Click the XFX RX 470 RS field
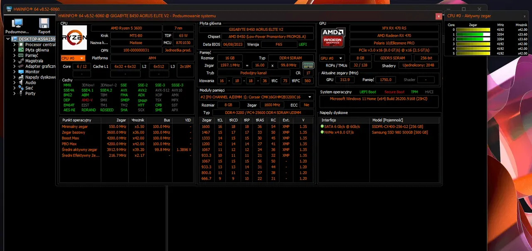This screenshot has width=532, height=251. point(394,28)
